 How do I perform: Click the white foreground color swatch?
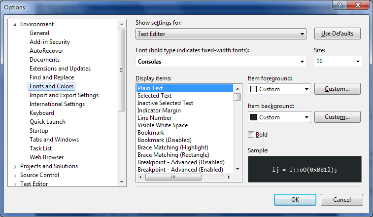[254, 89]
